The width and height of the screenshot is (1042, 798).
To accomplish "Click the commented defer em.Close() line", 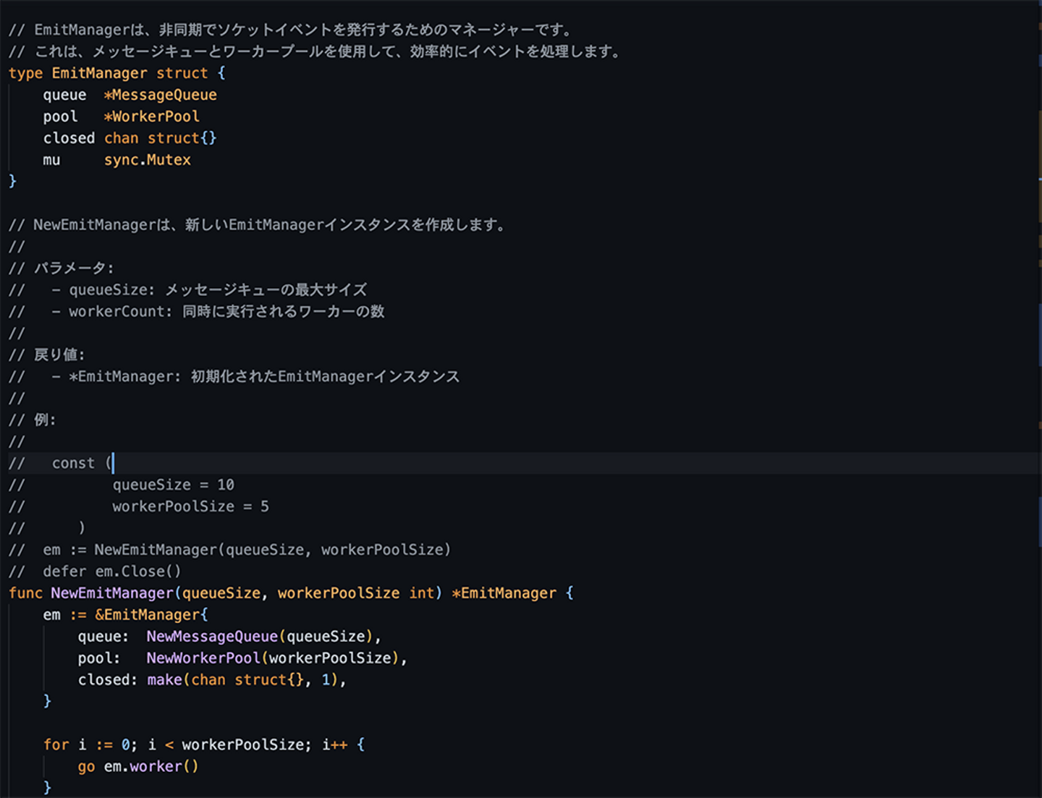I will [111, 572].
